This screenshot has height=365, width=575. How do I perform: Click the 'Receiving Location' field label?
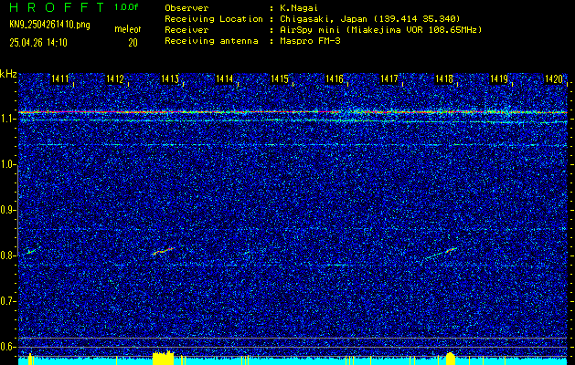(x=214, y=19)
